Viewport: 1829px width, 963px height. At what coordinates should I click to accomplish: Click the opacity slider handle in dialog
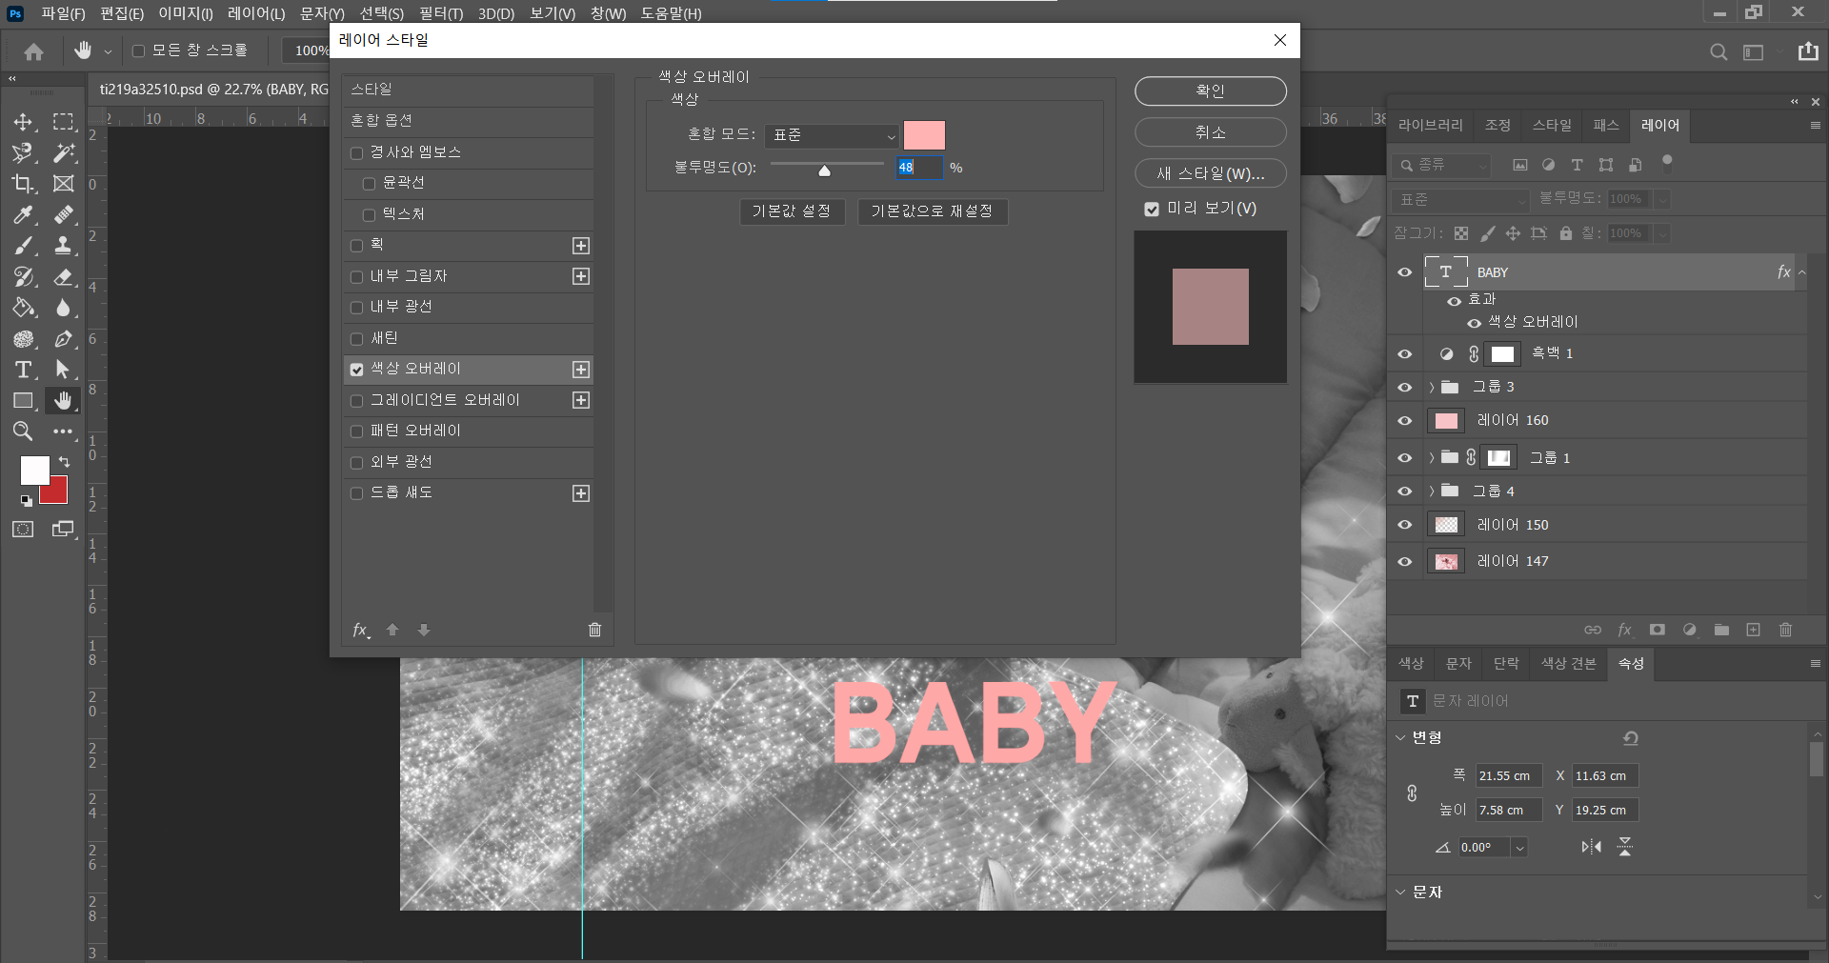click(825, 171)
